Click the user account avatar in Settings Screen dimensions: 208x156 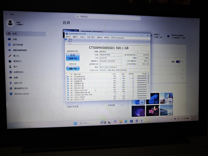[10, 23]
